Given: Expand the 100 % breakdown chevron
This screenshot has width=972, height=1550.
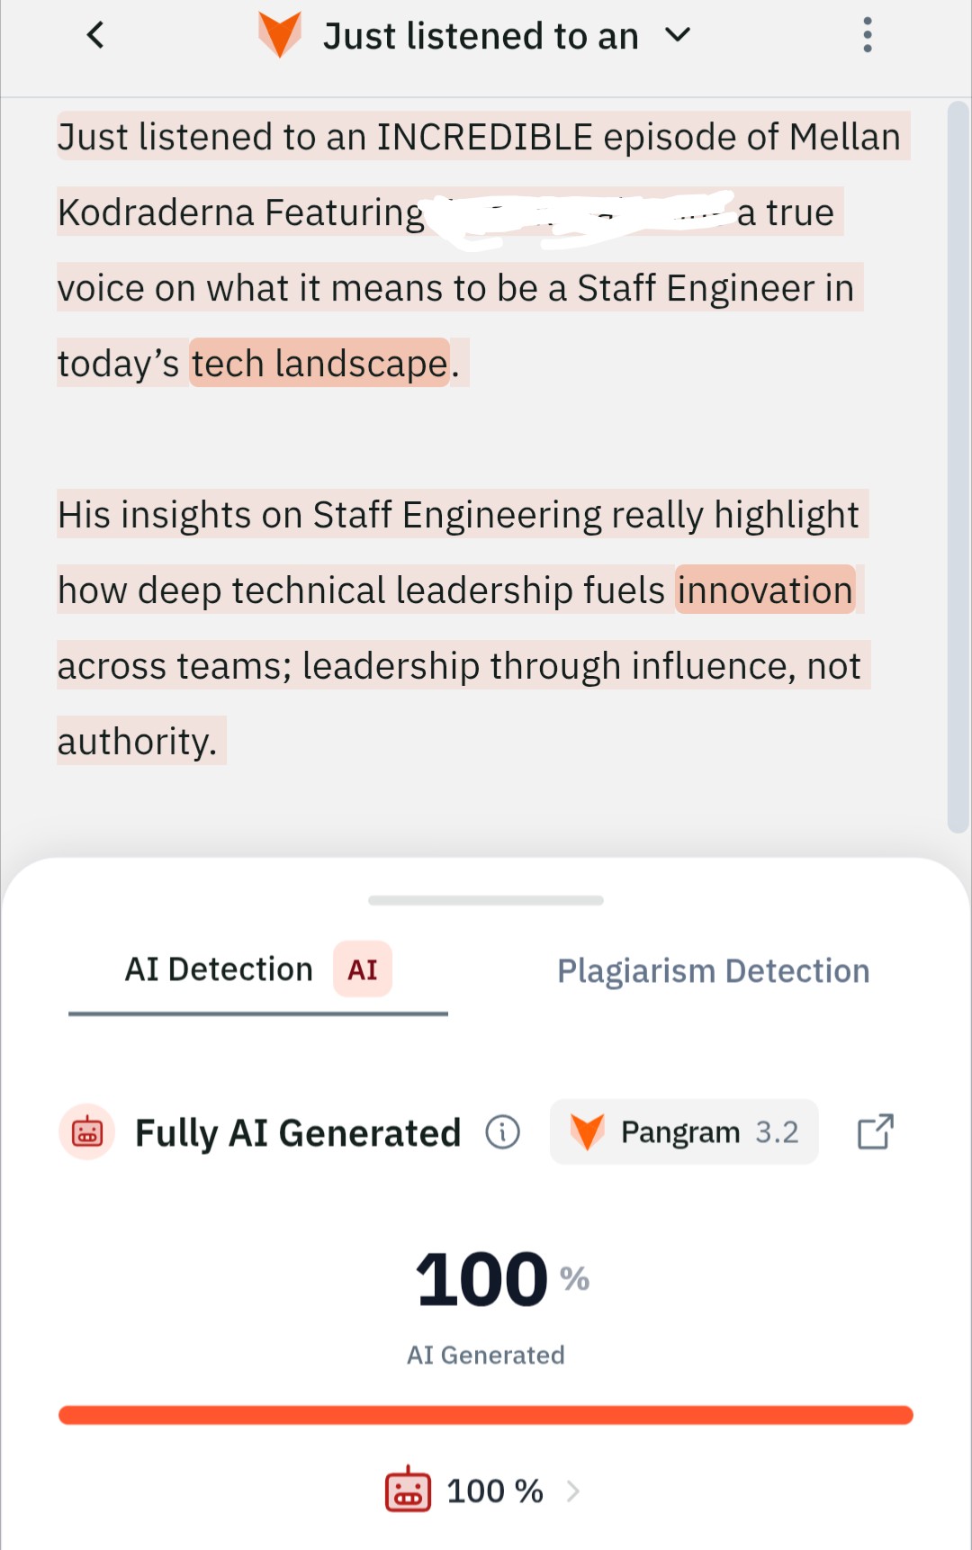Looking at the screenshot, I should point(573,1491).
